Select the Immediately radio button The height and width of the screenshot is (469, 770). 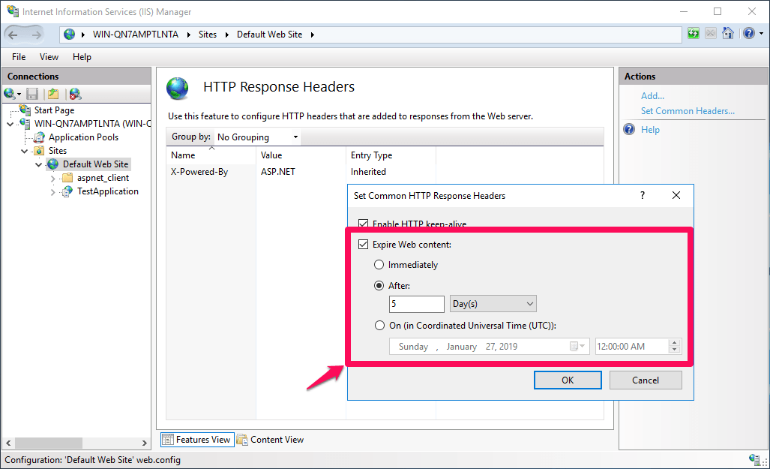pos(379,264)
